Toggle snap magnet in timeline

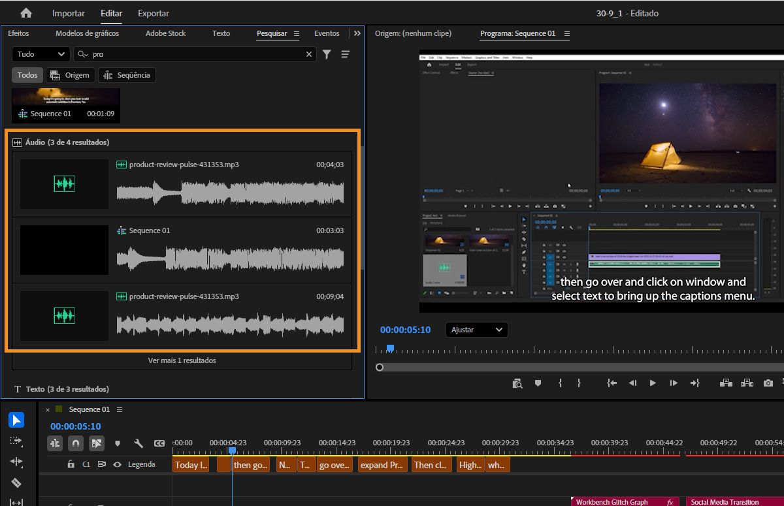point(76,443)
